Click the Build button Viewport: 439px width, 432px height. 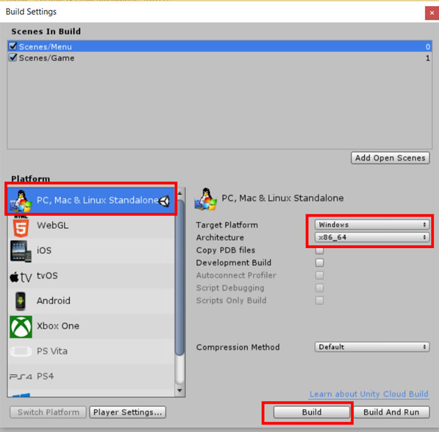pyautogui.click(x=312, y=412)
